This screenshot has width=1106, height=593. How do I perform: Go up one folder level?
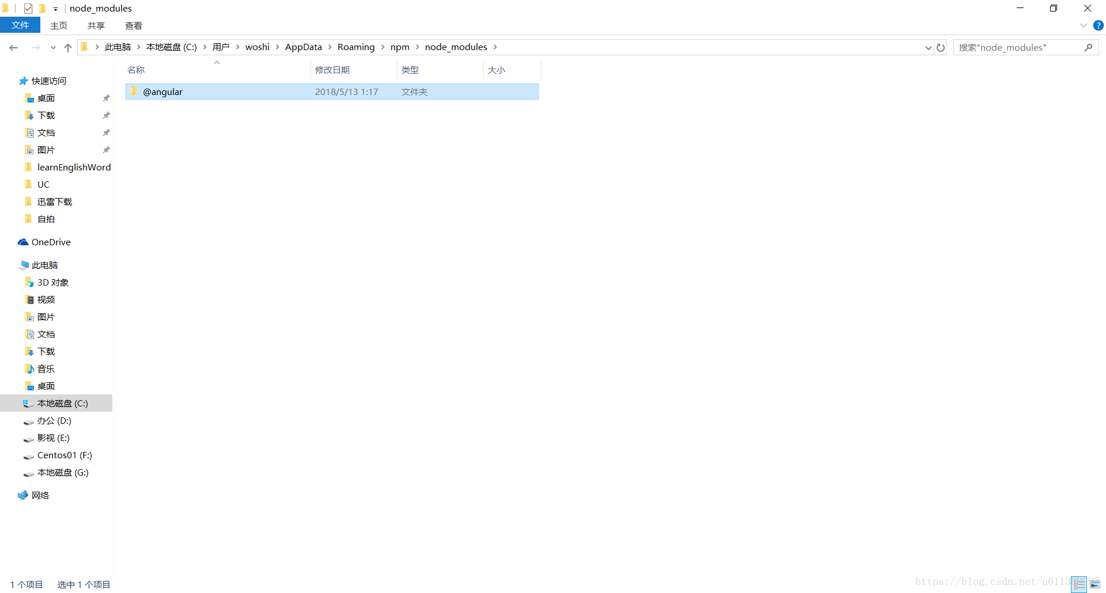(68, 47)
